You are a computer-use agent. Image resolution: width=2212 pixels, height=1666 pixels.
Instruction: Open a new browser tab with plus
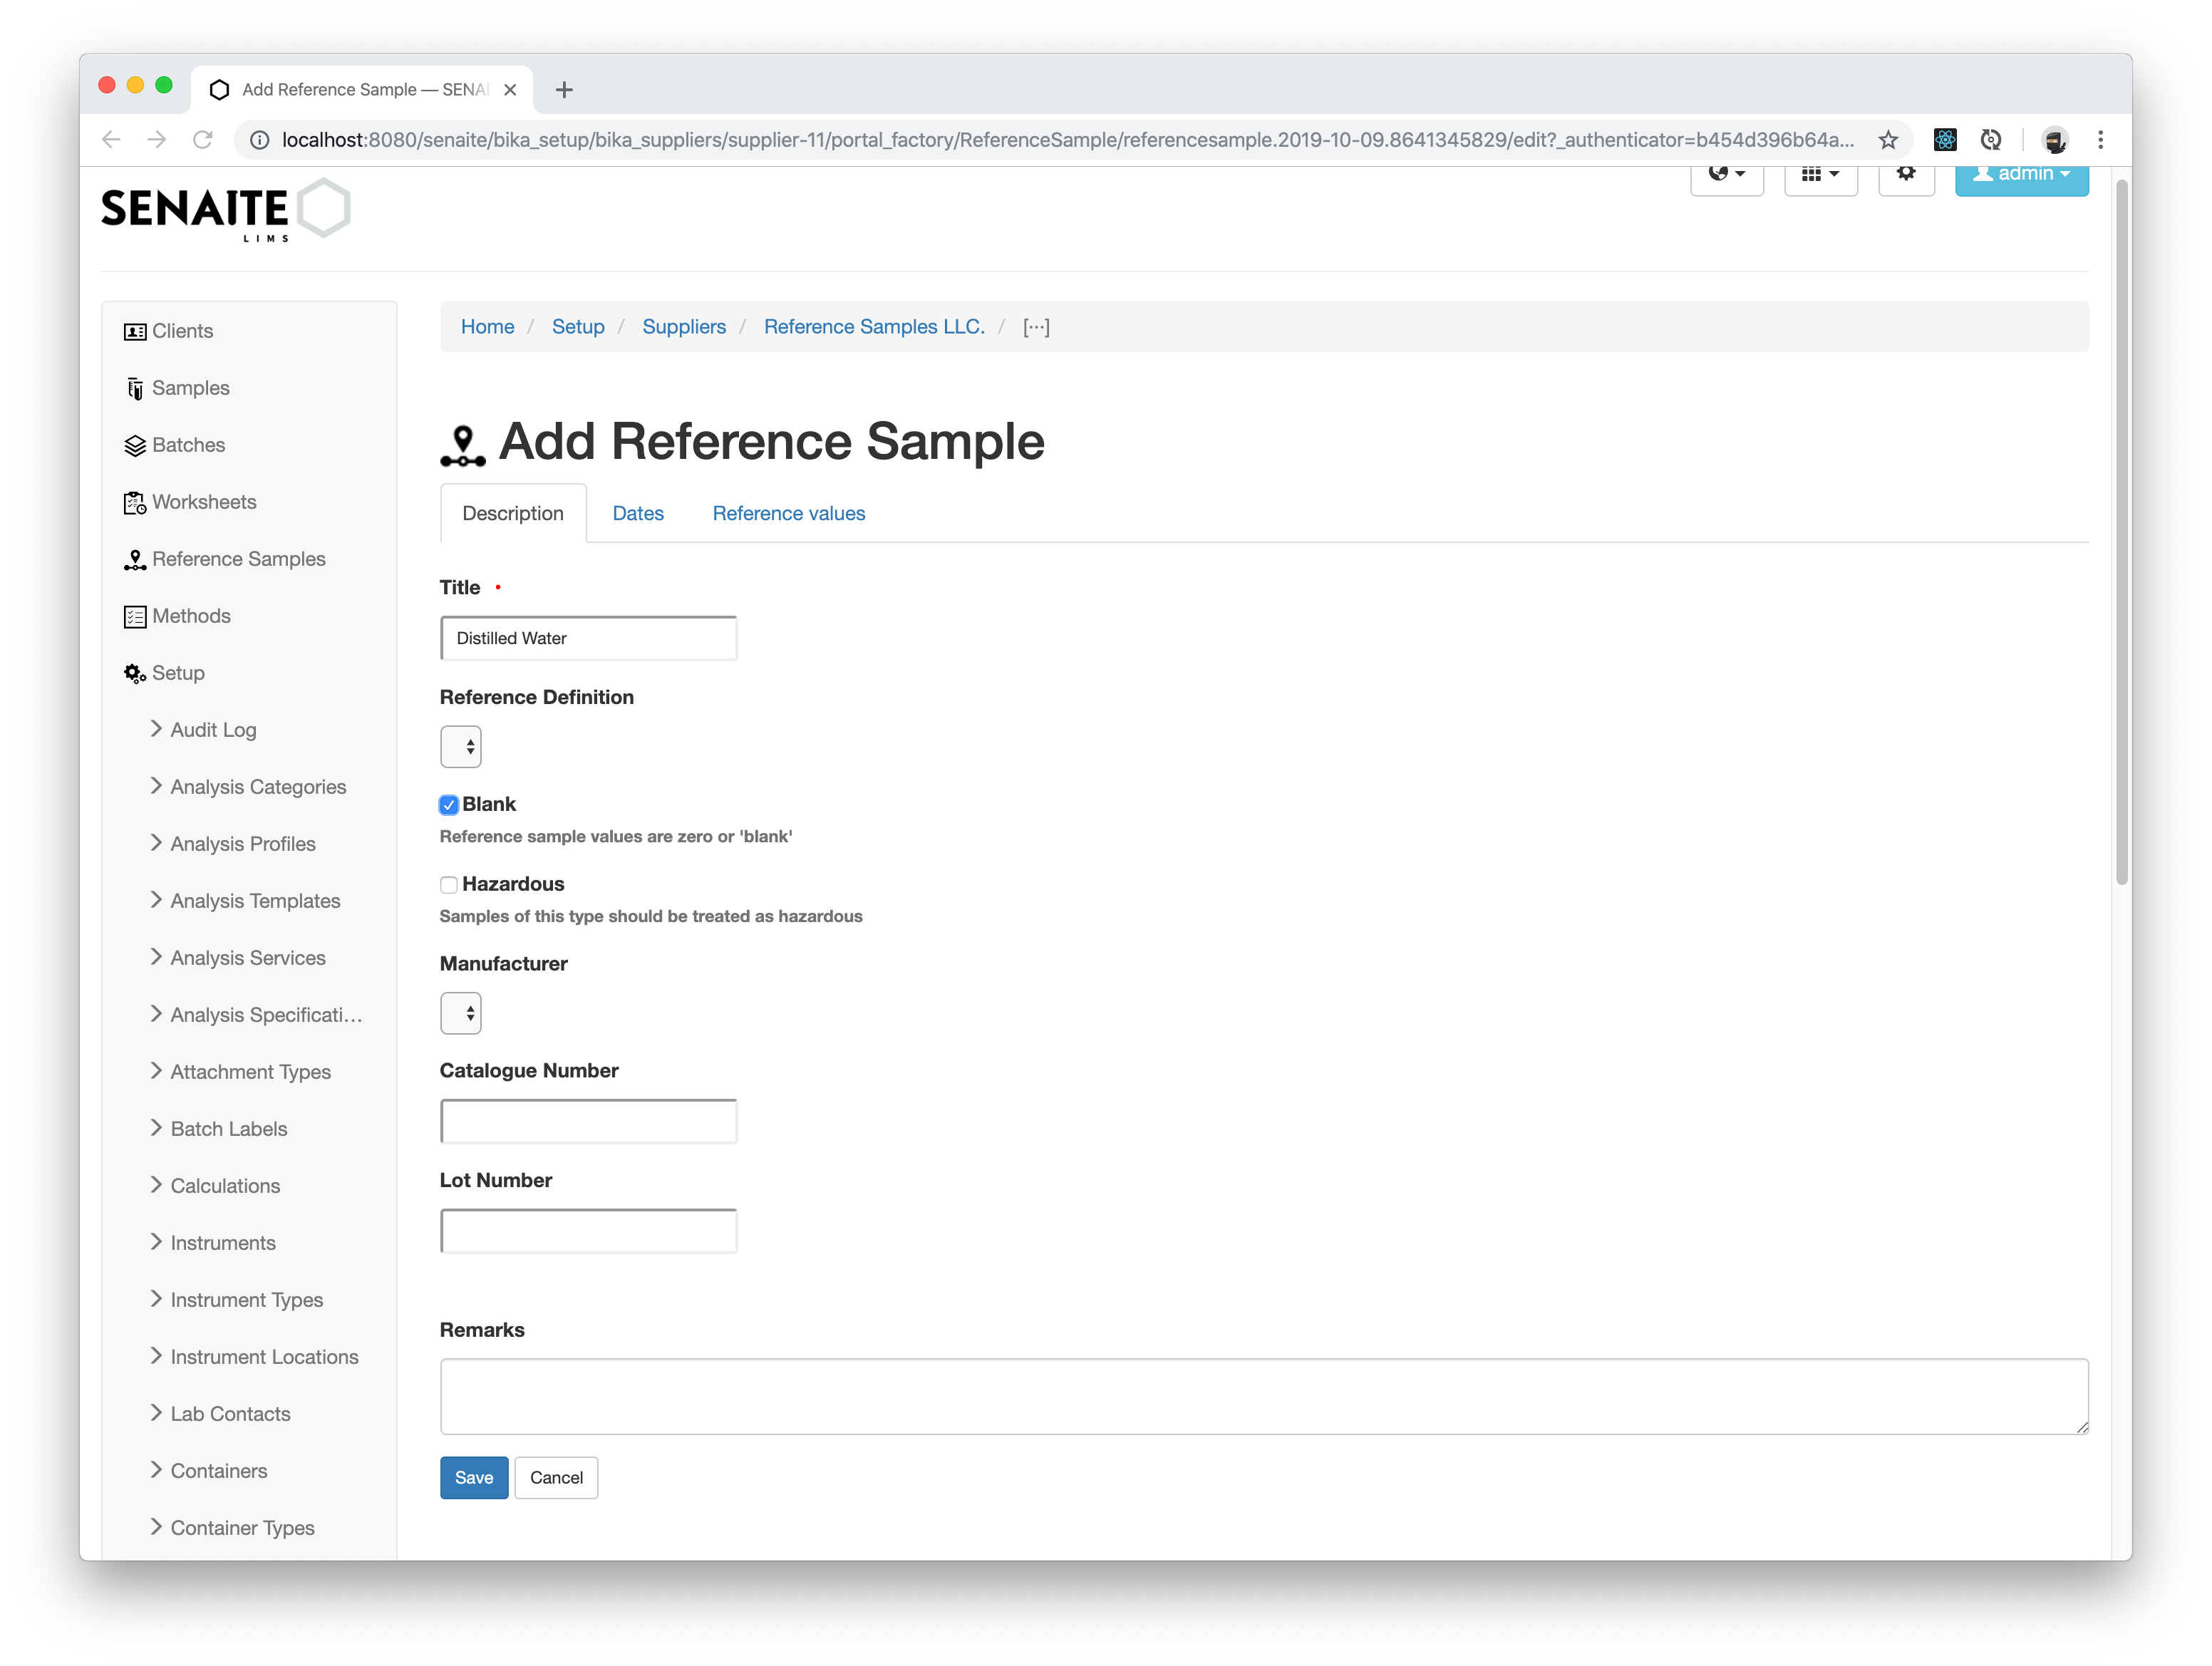(564, 90)
